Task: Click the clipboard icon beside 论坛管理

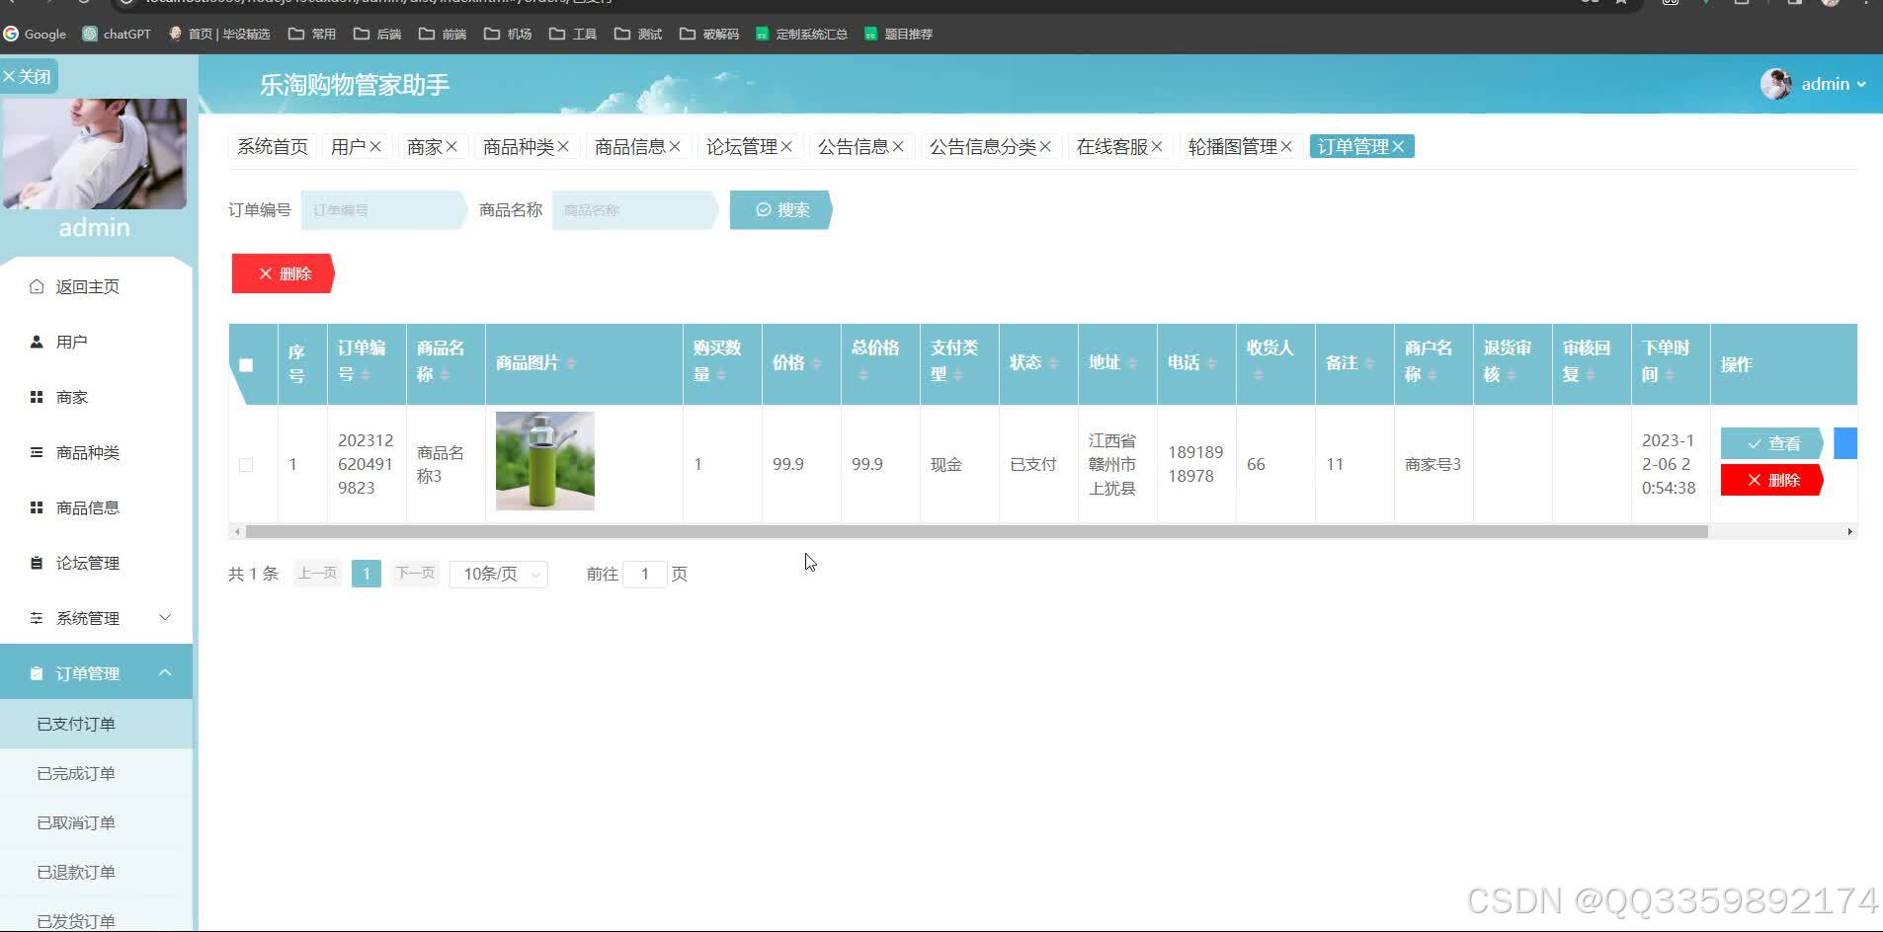Action: (x=37, y=563)
